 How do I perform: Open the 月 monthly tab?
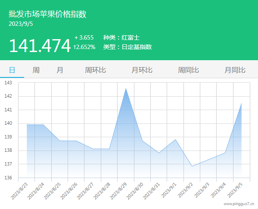(60, 70)
